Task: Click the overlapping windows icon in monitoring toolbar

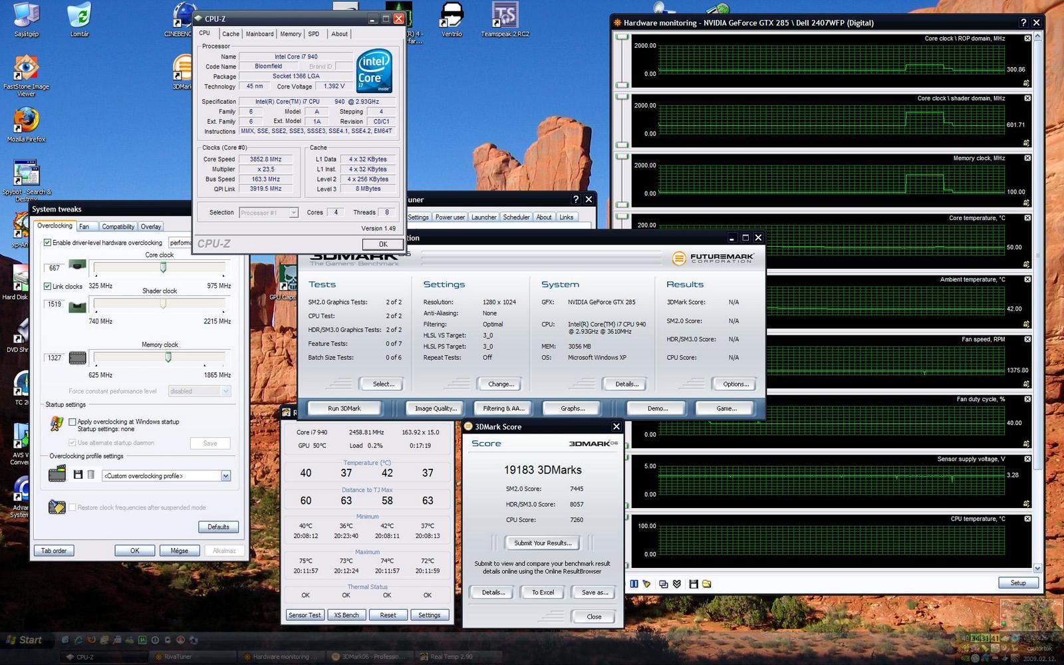Action: tap(664, 584)
